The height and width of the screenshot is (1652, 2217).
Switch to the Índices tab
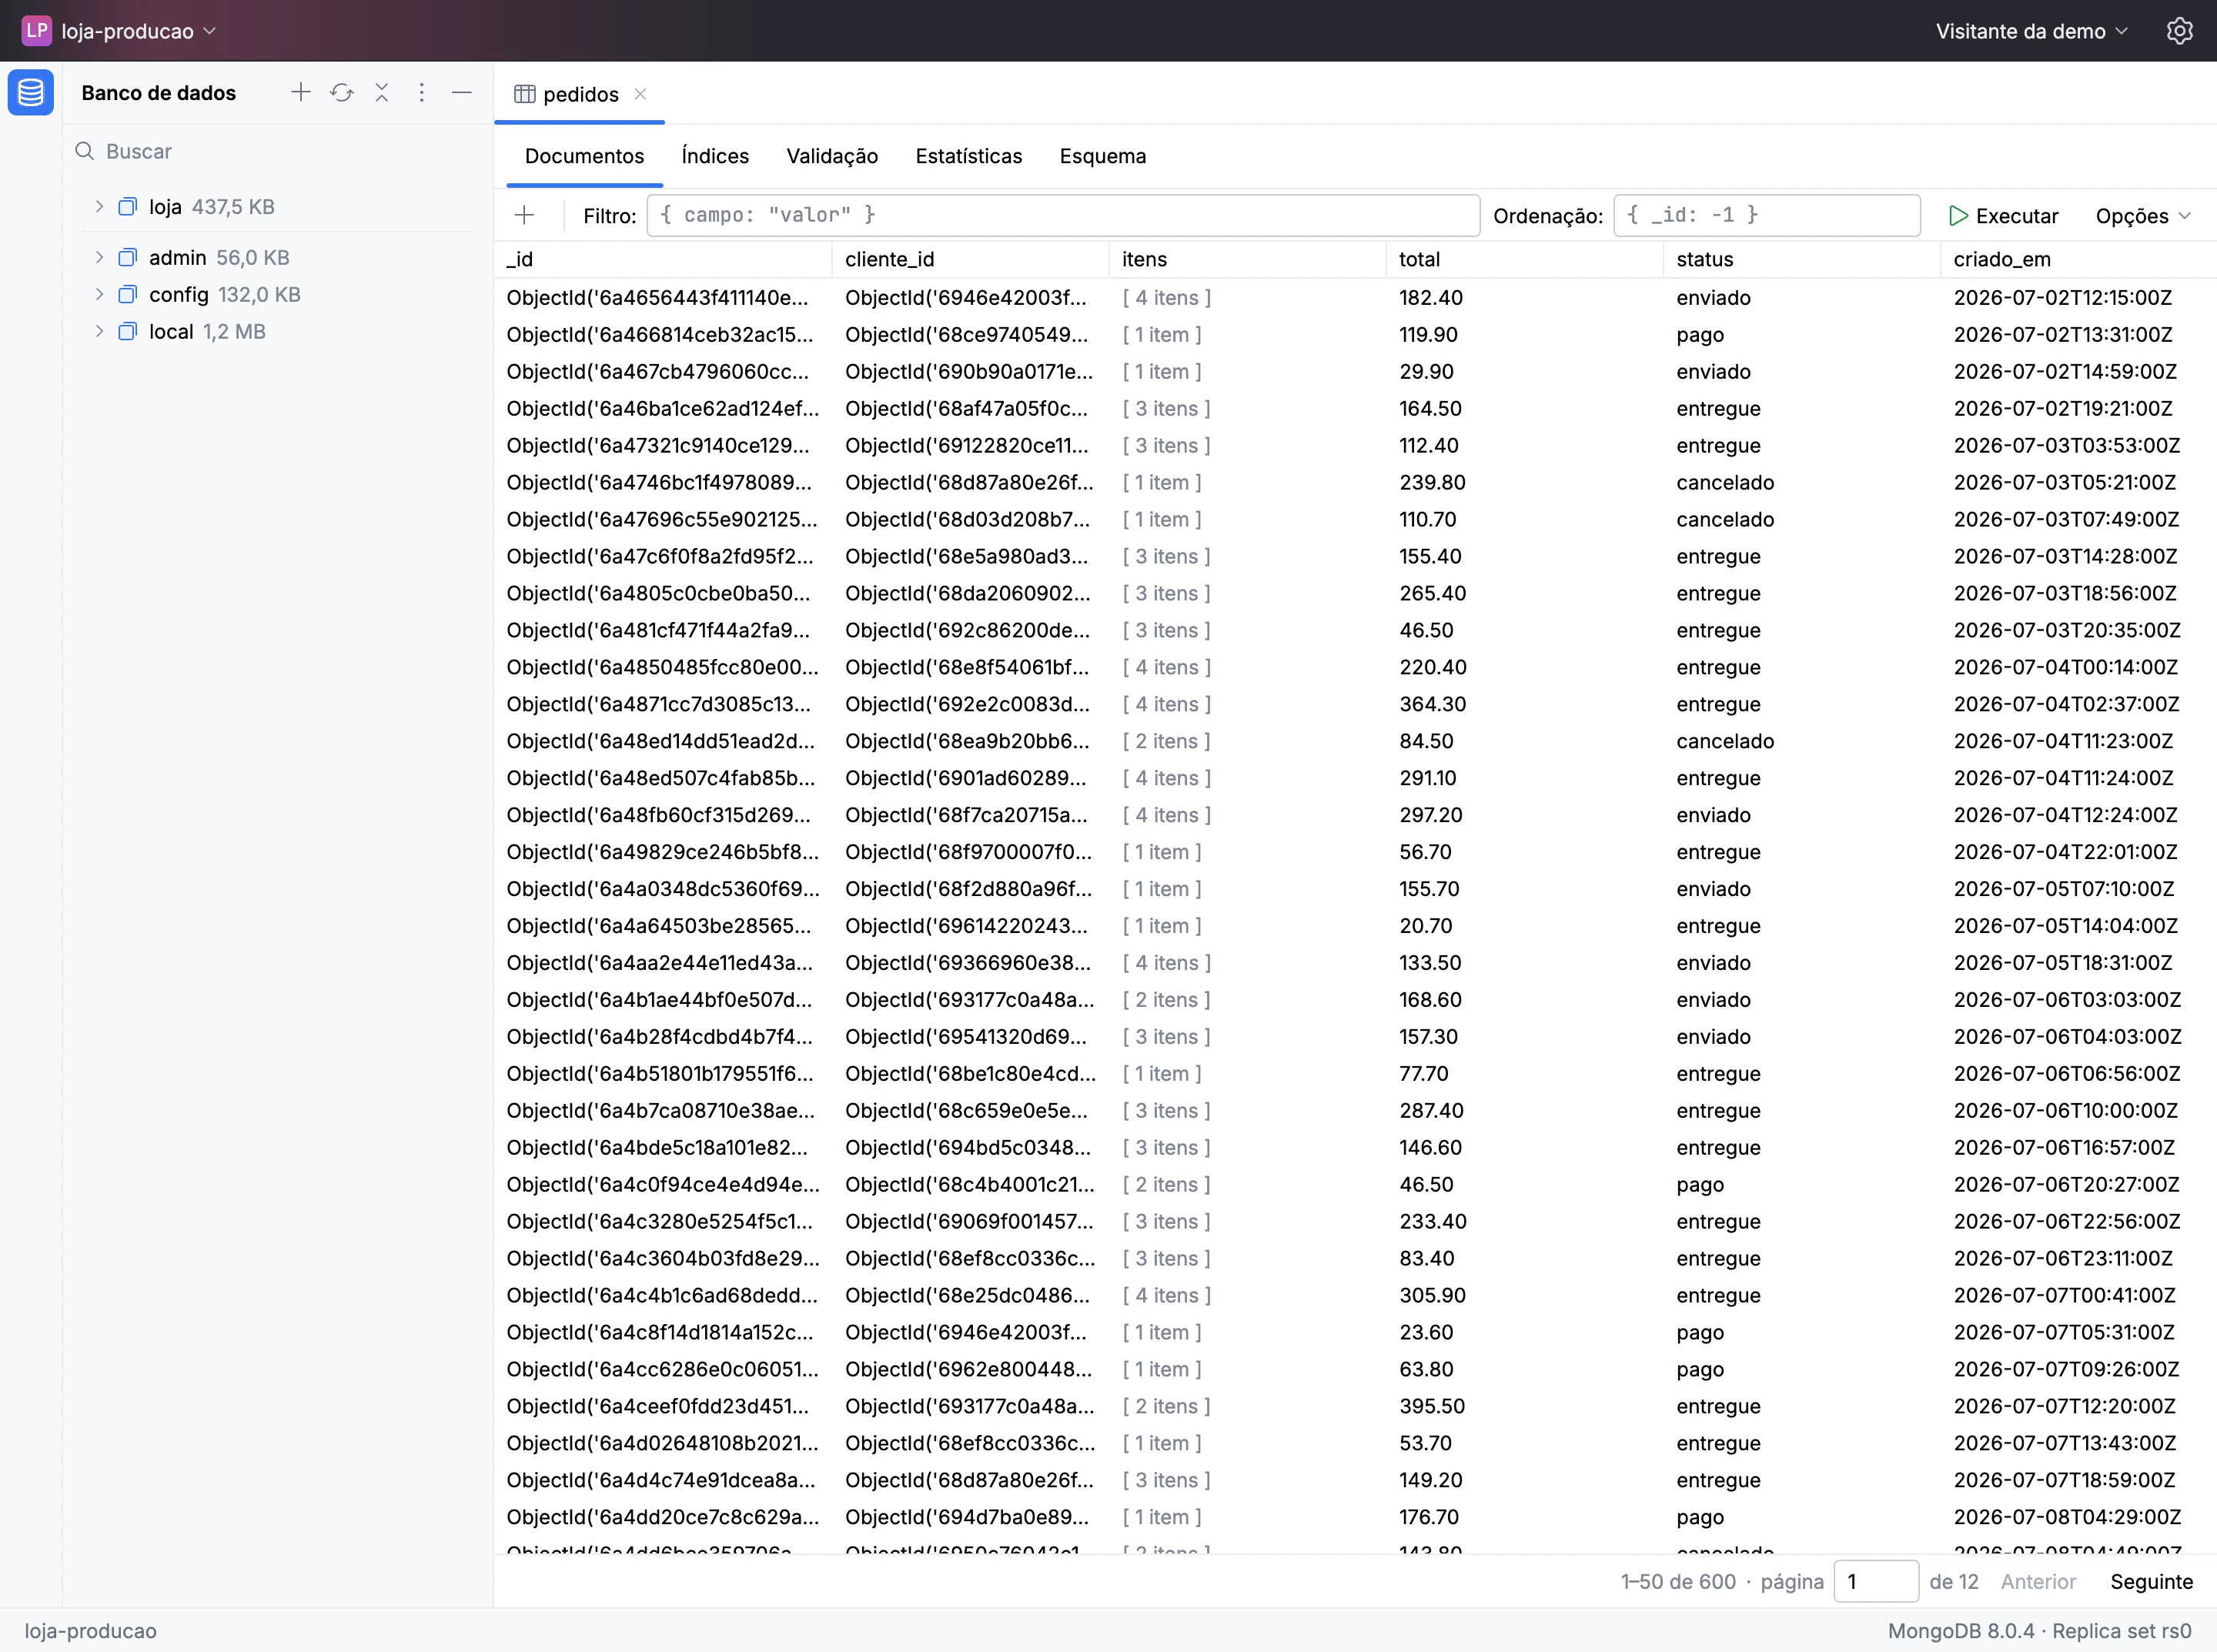pos(715,156)
